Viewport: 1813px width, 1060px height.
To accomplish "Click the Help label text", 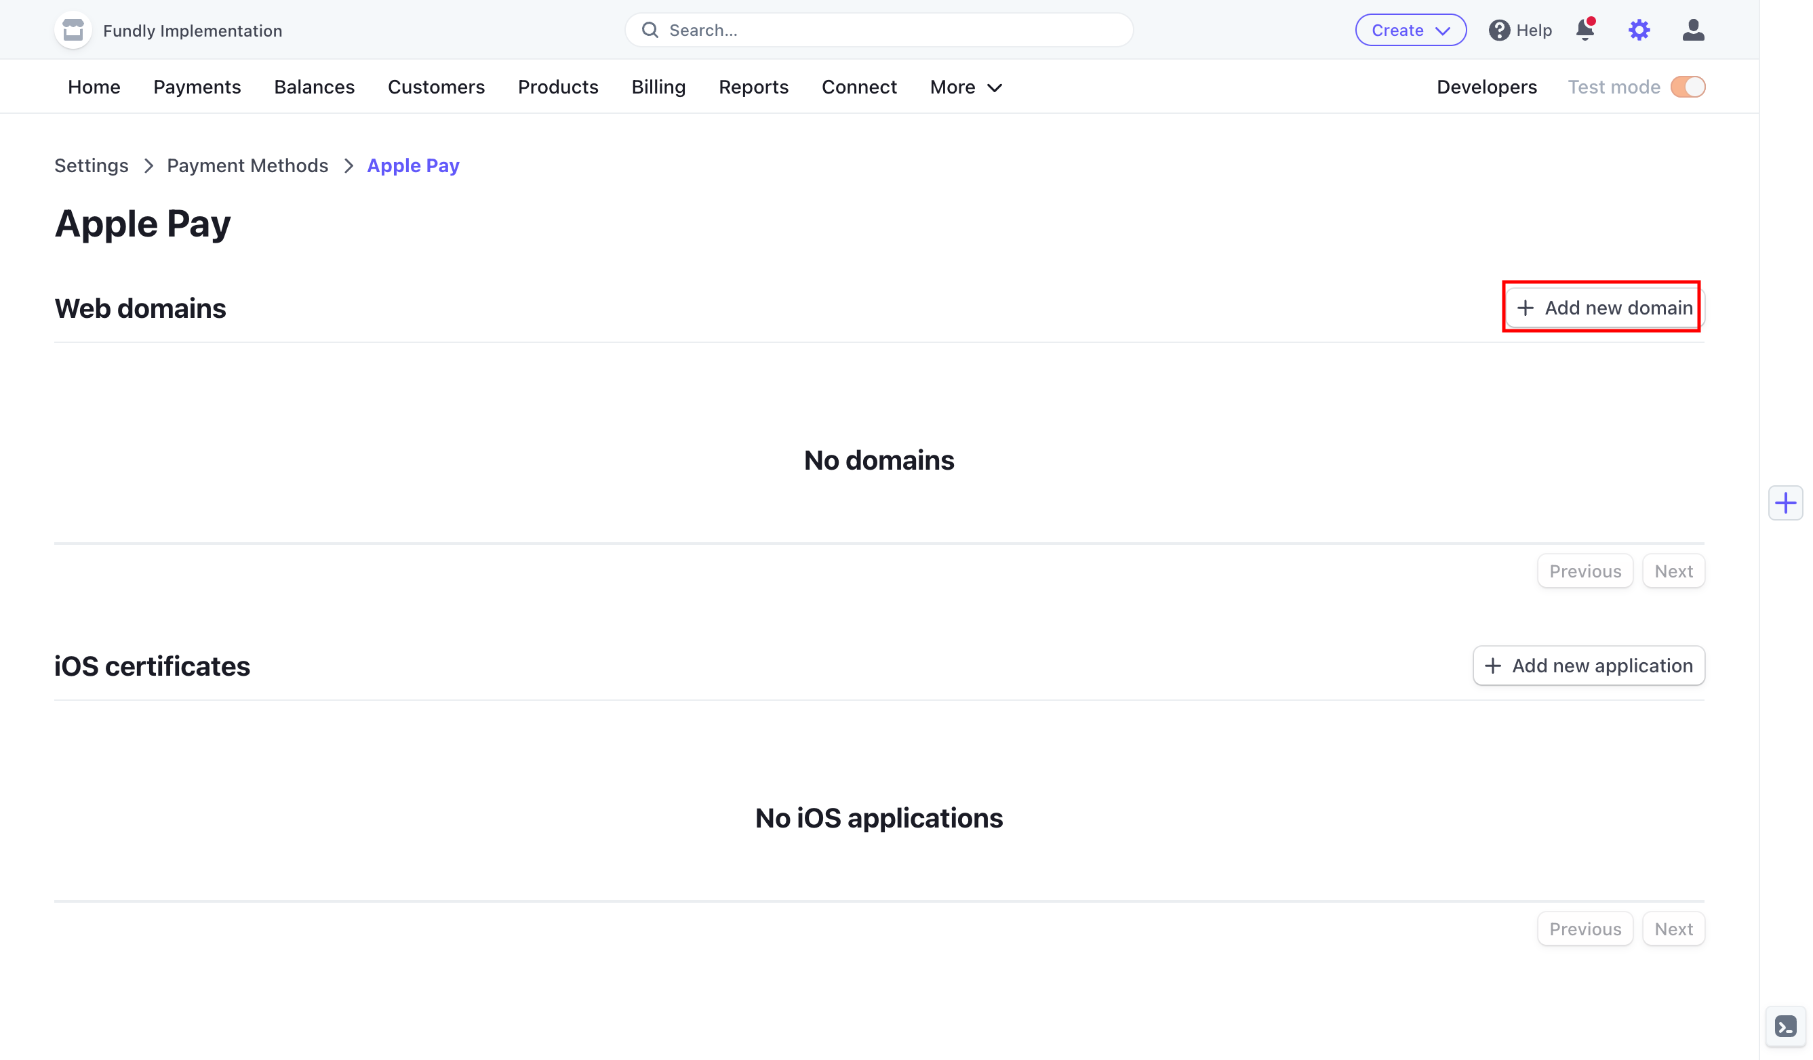I will tap(1534, 30).
